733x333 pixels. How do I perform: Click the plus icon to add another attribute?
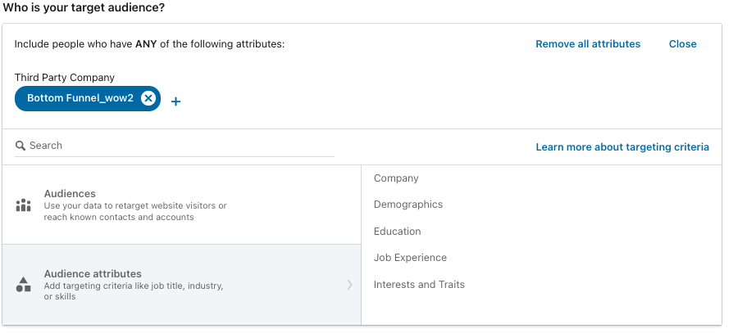click(175, 101)
